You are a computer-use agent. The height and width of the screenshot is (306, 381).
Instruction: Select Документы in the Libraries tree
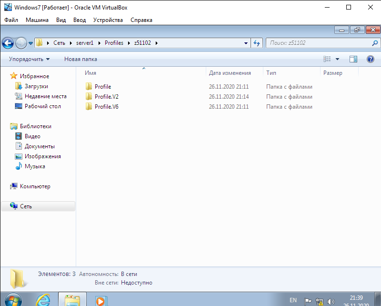point(40,146)
